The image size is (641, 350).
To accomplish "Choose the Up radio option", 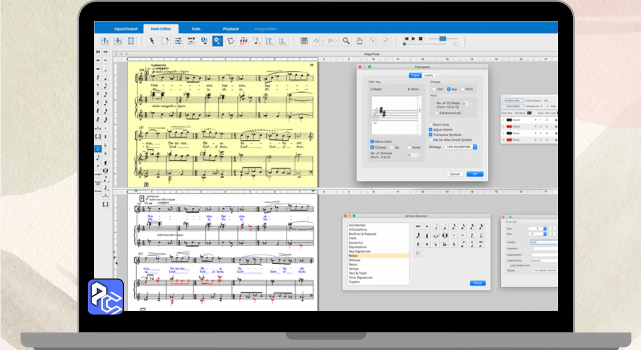I will tap(392, 147).
